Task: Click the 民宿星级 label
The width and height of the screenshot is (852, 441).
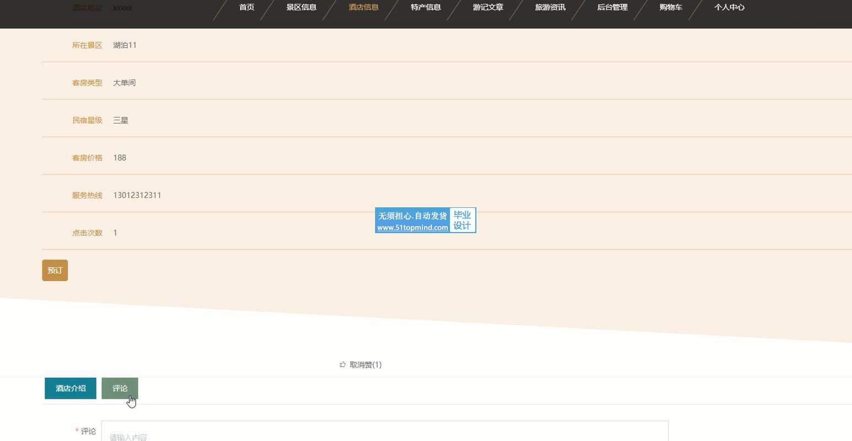Action: (x=87, y=120)
